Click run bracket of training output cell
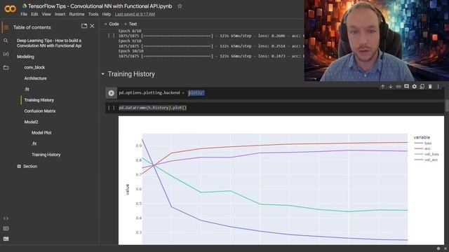449x252 pixels. (111, 36)
